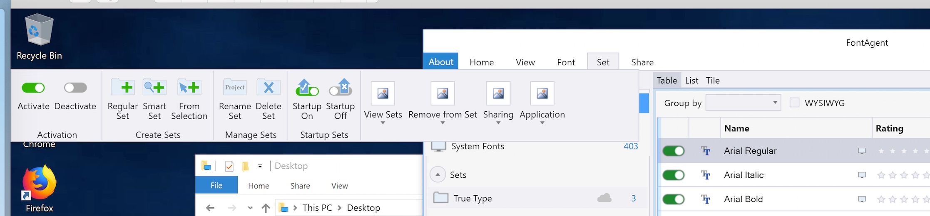Open the Group by dropdown
Image resolution: width=930 pixels, height=216 pixels.
coord(743,103)
